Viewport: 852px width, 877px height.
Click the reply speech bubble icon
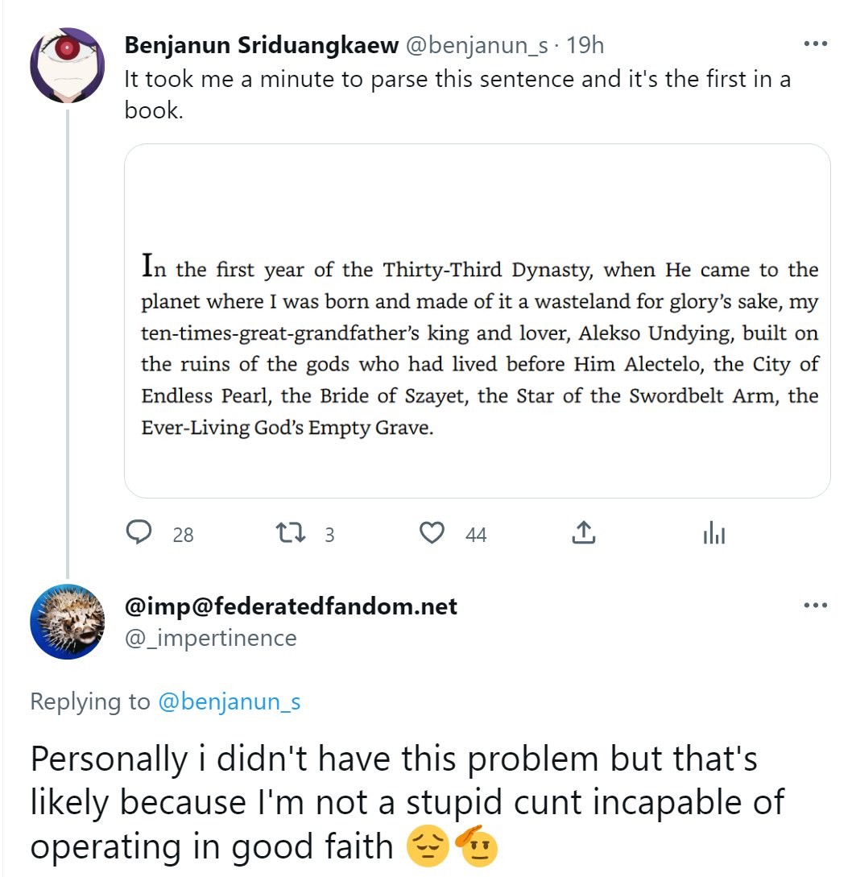click(x=141, y=533)
